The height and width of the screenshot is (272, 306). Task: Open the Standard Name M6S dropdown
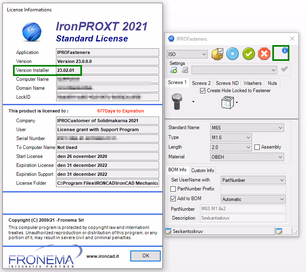(x=247, y=128)
